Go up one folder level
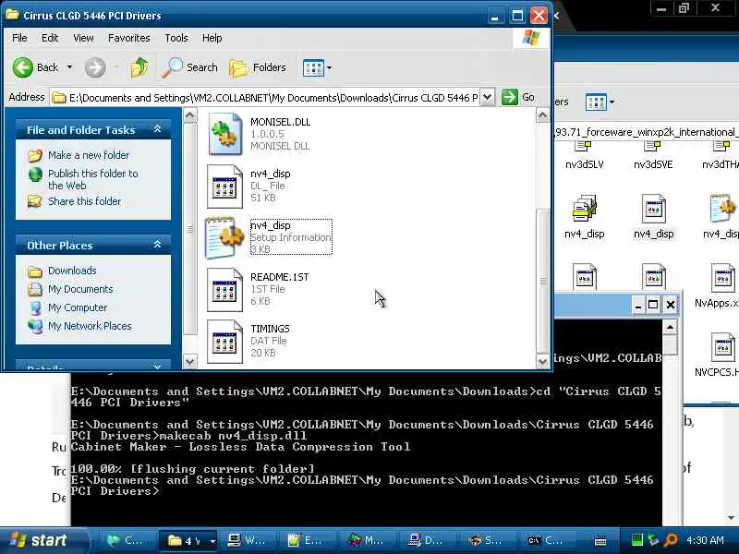Image resolution: width=739 pixels, height=554 pixels. 139,67
